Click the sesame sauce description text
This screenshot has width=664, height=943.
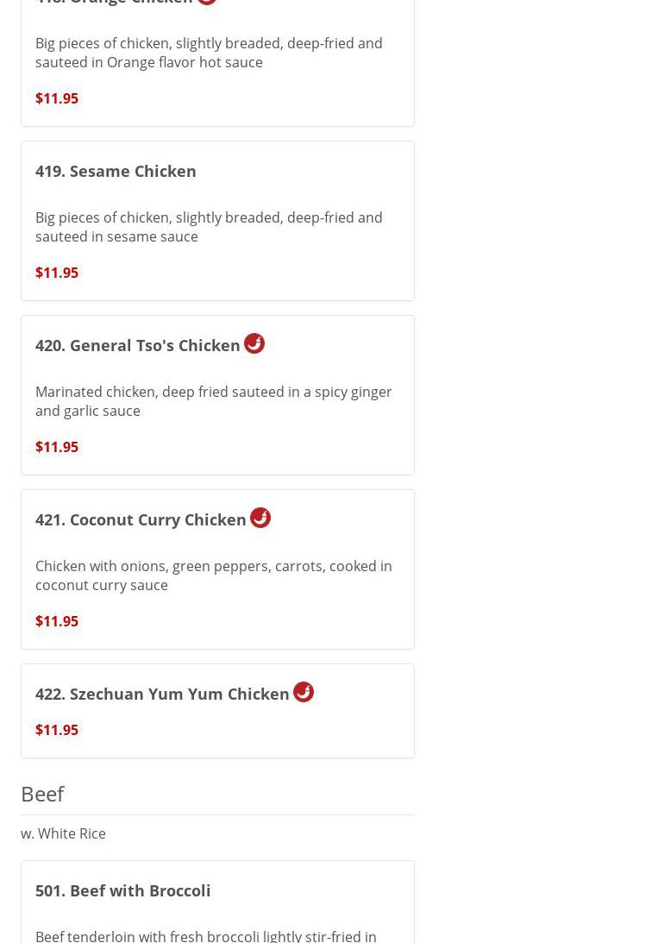[209, 227]
